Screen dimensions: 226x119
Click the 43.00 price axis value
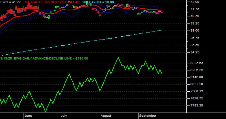[x=195, y=2]
